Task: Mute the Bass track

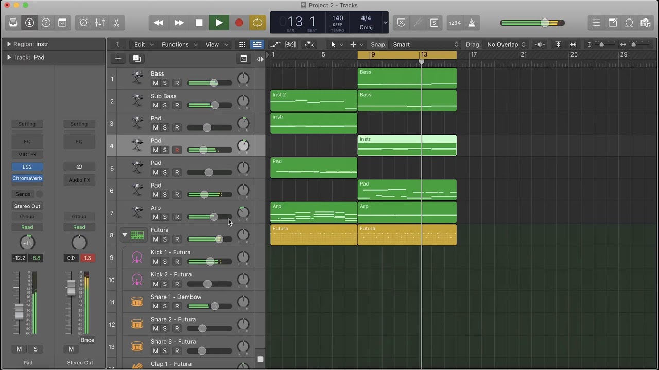Action: click(155, 83)
